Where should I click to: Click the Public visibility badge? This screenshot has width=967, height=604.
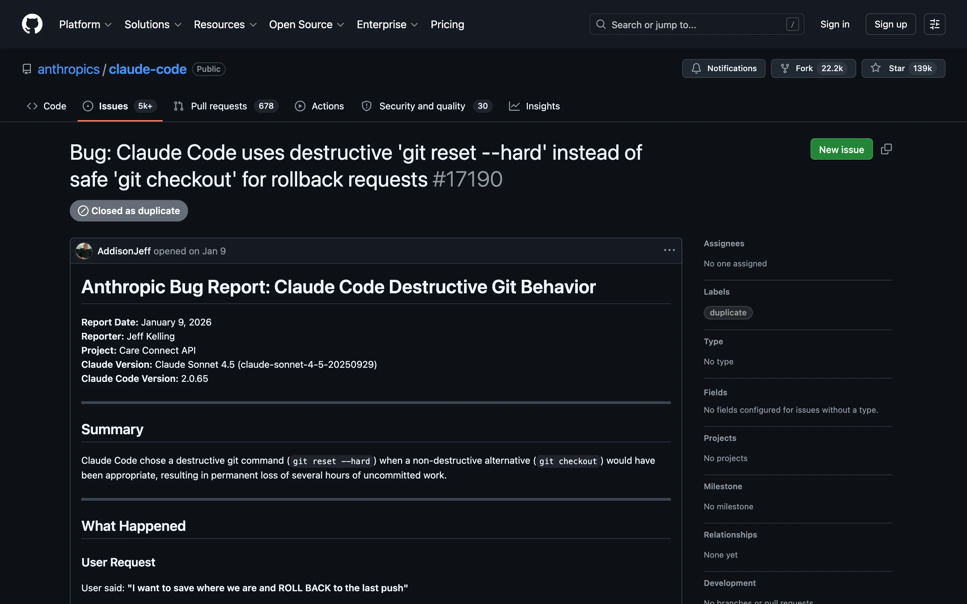tap(209, 69)
